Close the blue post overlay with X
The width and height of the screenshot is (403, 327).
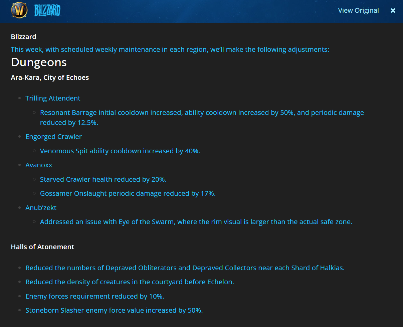pos(393,10)
